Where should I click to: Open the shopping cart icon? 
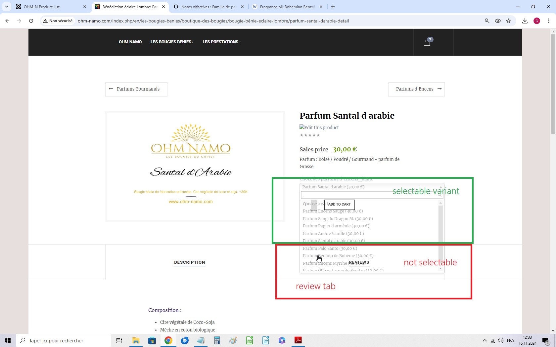[x=427, y=42]
